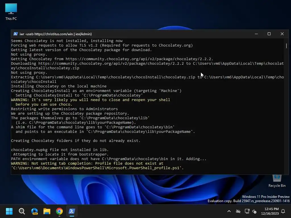Open File Explorer from the taskbar
291x218 pixels.
tap(47, 211)
